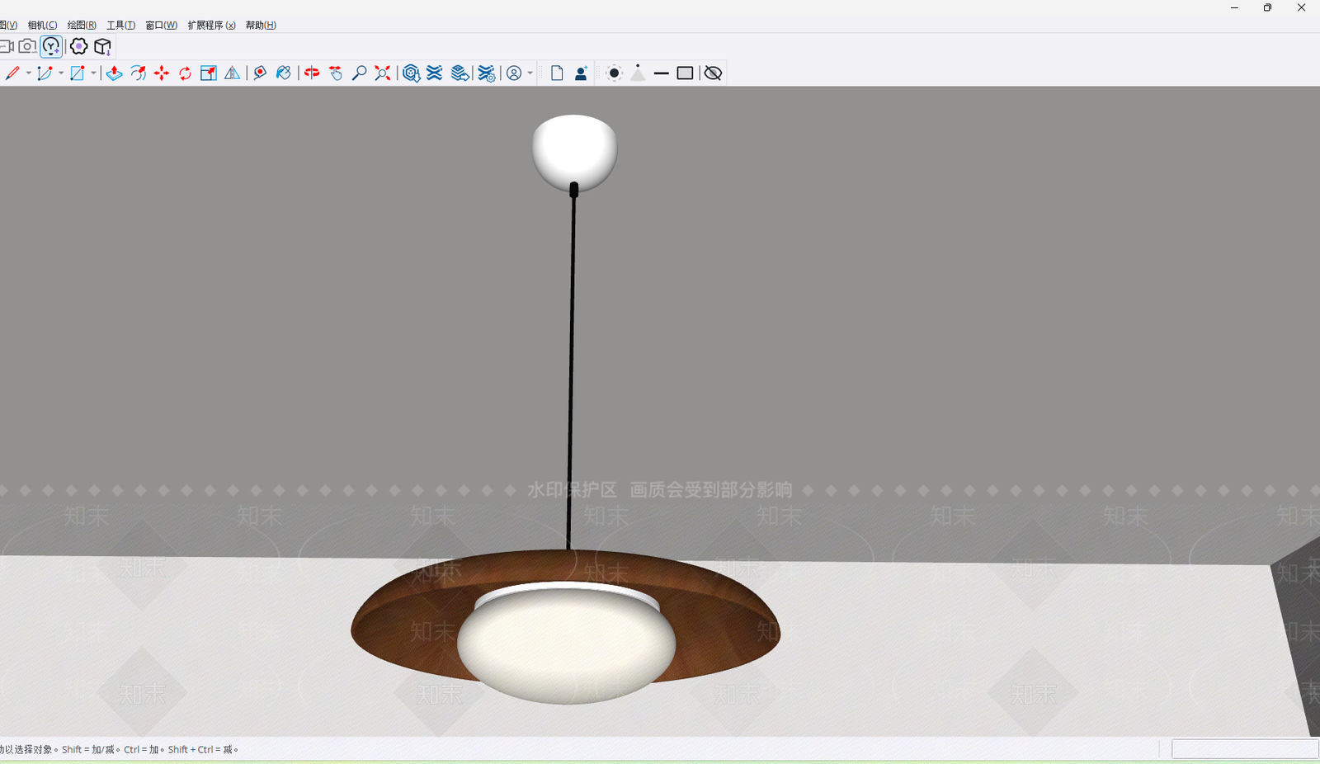The width and height of the screenshot is (1320, 764).
Task: Open the 绘图(R) menu
Action: 82,25
